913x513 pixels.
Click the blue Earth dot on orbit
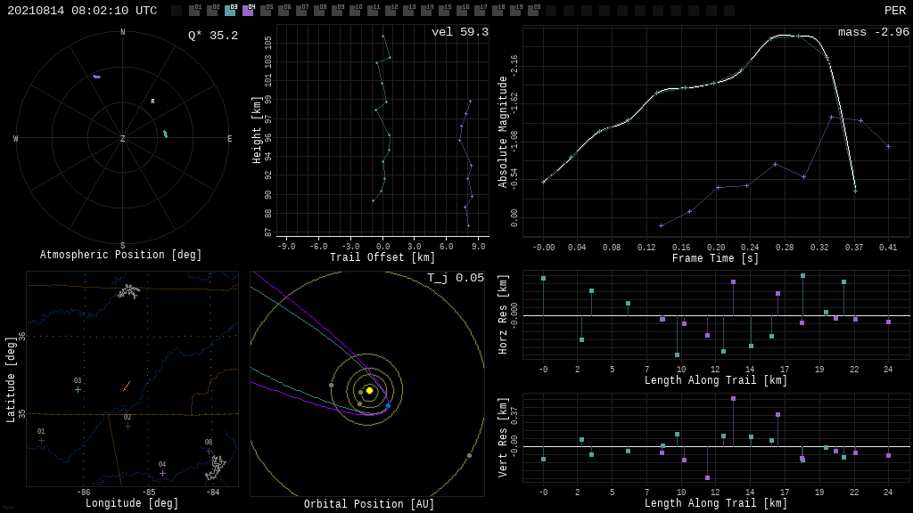(x=388, y=406)
